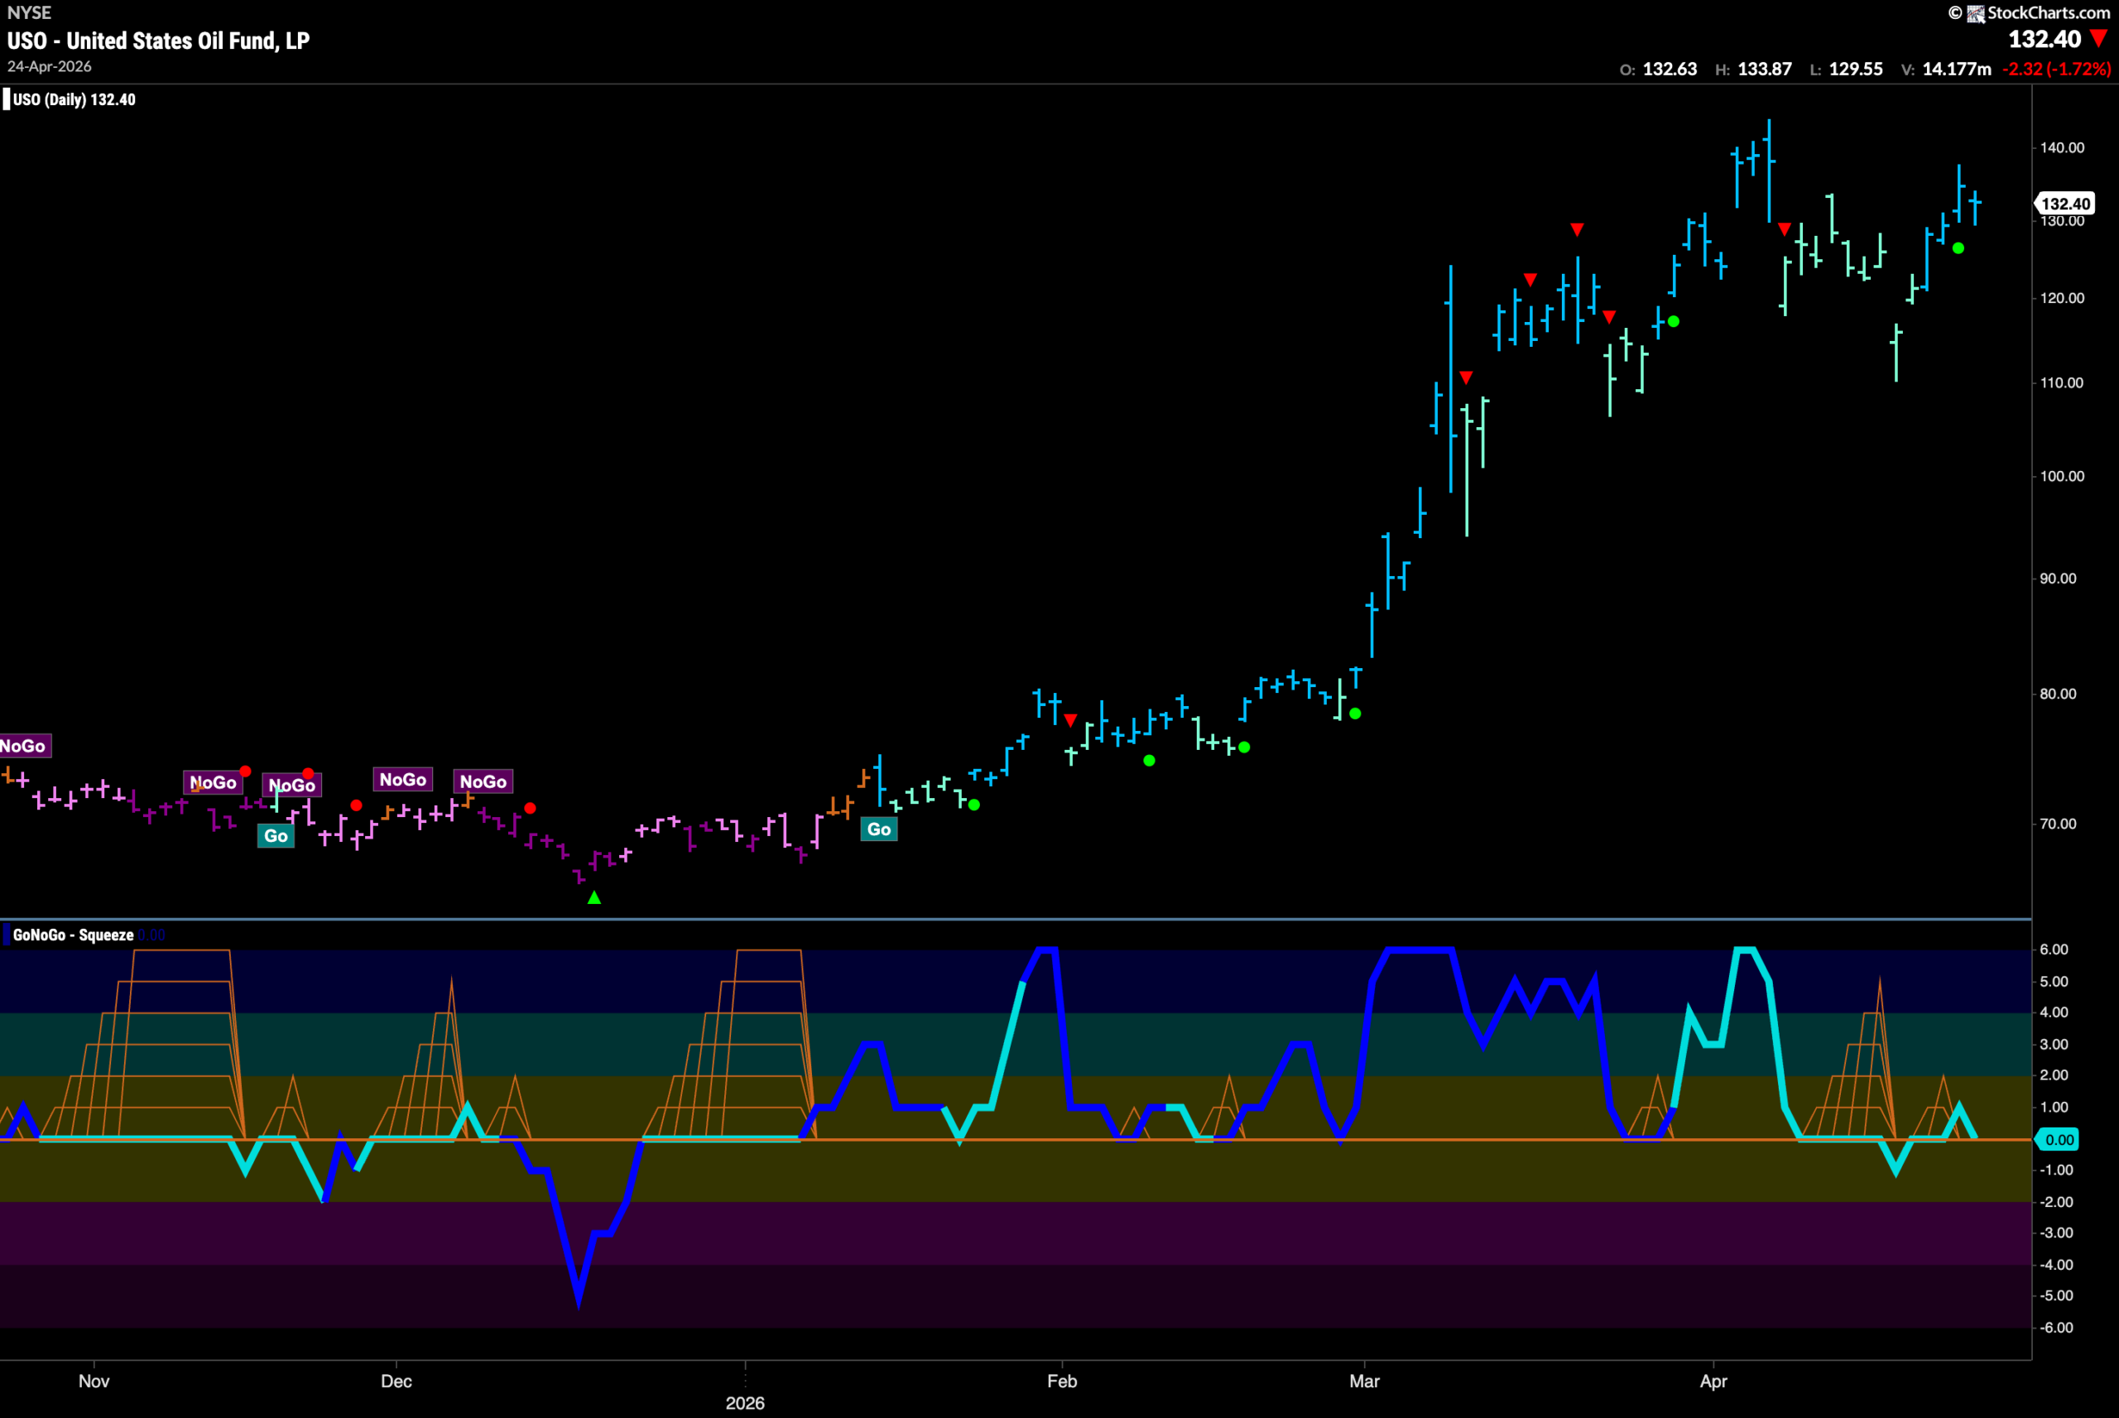This screenshot has width=2119, height=1418.
Task: Click the red down-arrow beside 132.40 header price
Action: pos(2099,39)
